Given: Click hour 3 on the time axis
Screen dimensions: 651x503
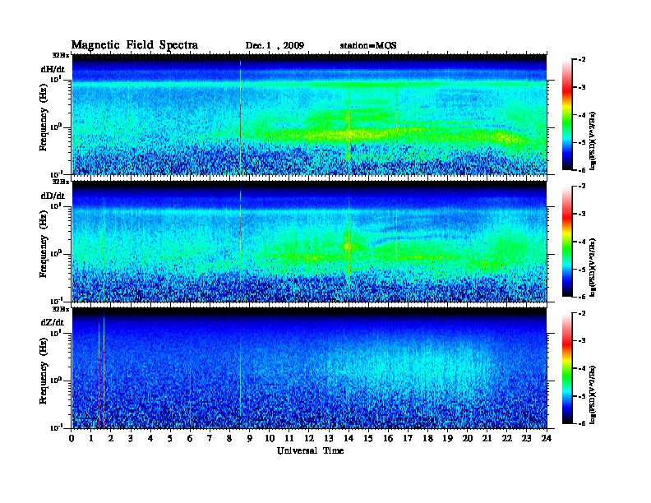Looking at the screenshot, I should 131,439.
